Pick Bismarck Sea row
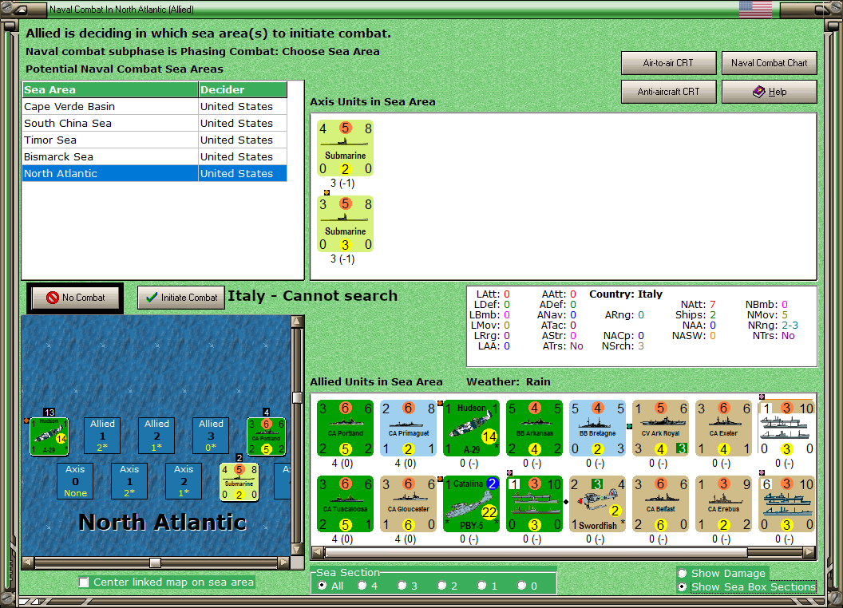Image resolution: width=843 pixels, height=608 pixels. point(154,156)
